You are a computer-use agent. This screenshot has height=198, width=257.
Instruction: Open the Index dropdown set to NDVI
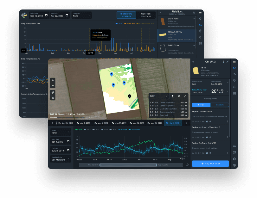click(61, 132)
